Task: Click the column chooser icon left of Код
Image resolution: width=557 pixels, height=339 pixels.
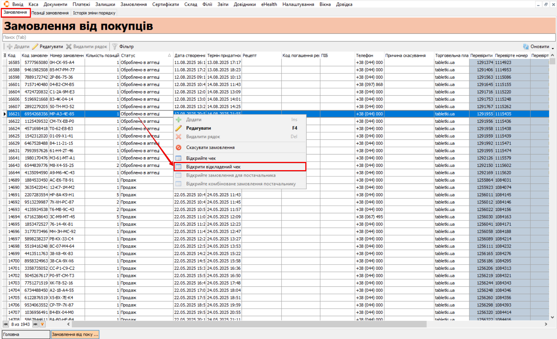Action: click(4, 55)
